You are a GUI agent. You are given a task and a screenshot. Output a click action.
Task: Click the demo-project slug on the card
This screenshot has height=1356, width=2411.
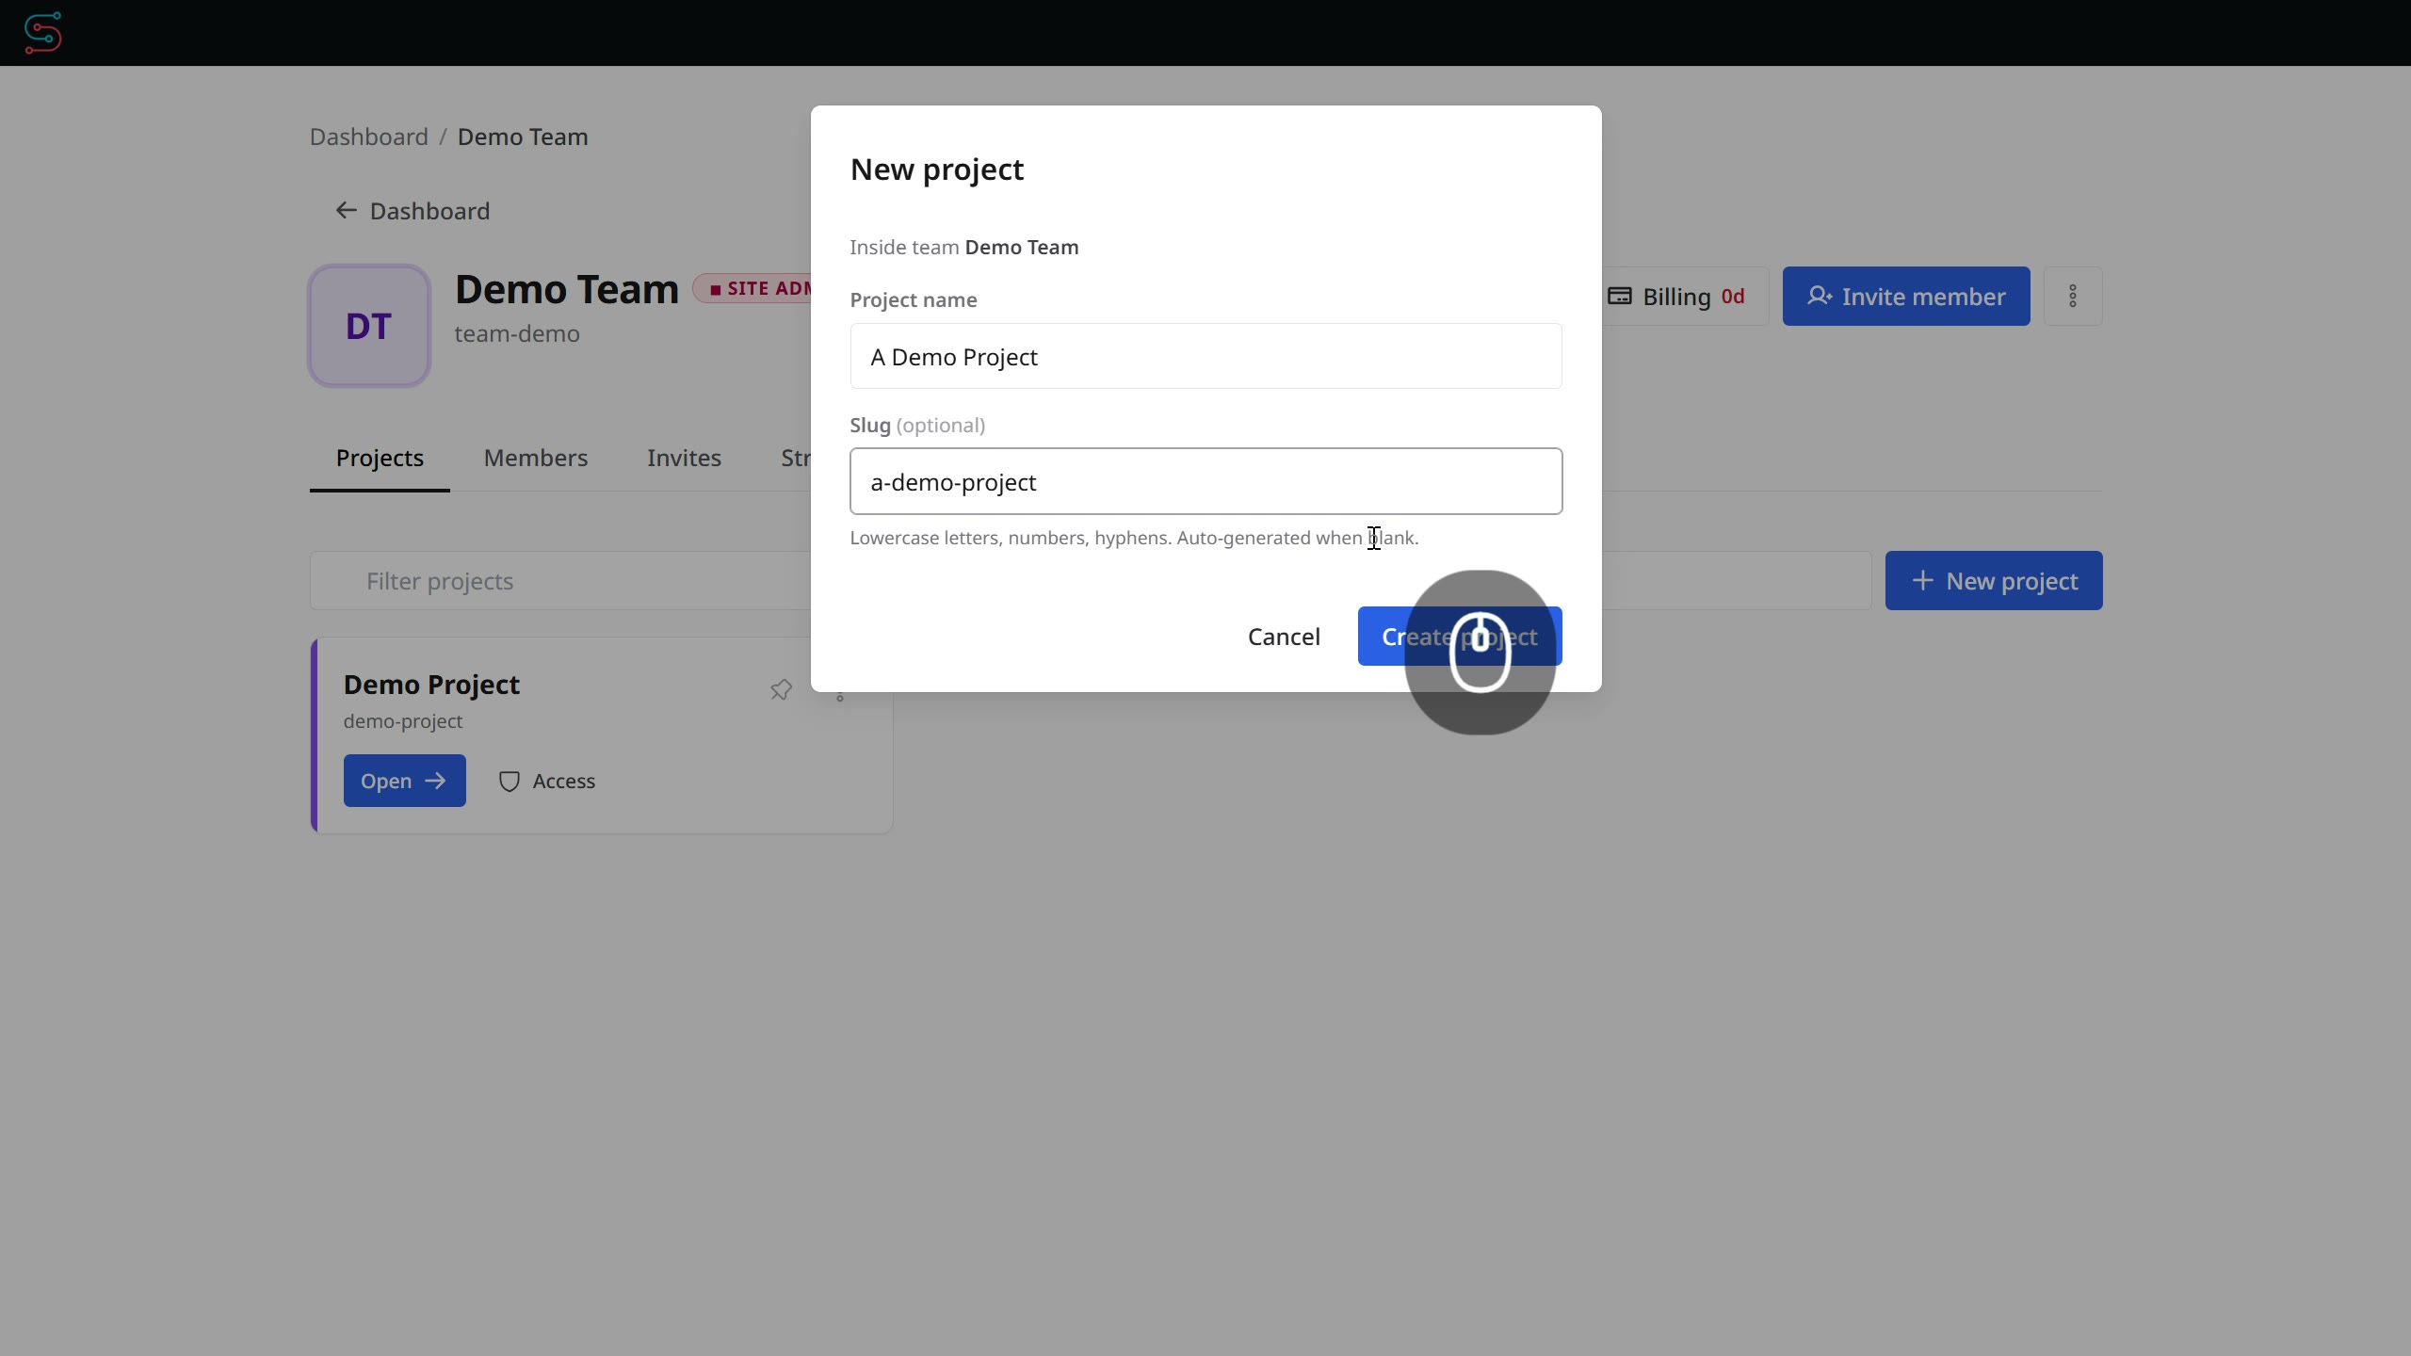pyautogui.click(x=403, y=721)
